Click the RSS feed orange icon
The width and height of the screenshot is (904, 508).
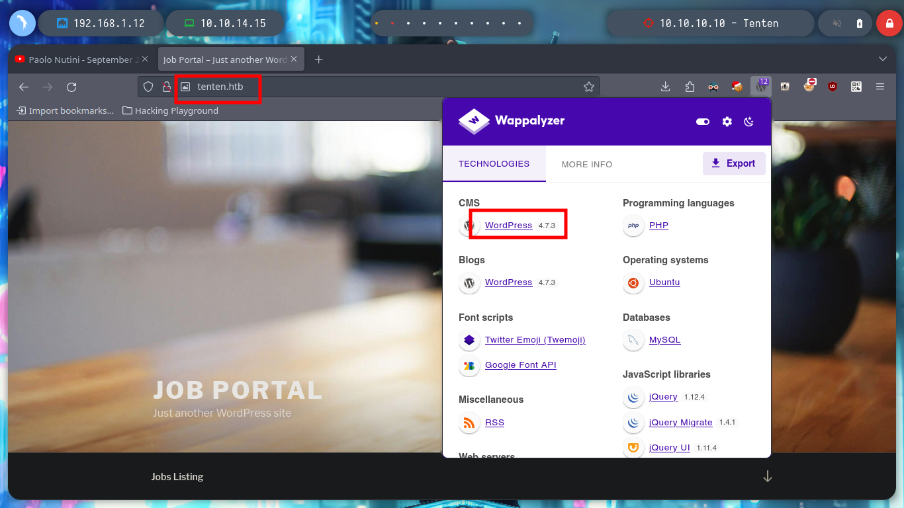[469, 423]
